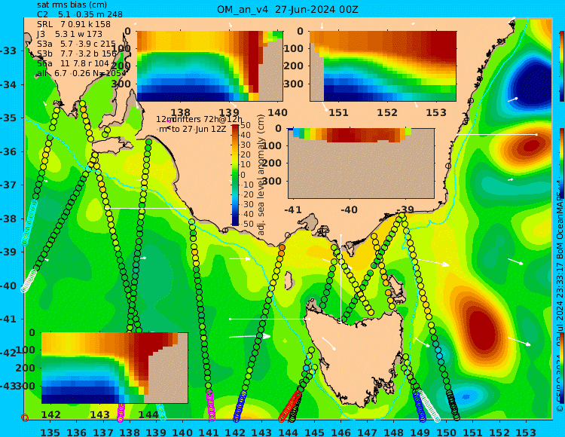Open the 151–153 longitude cross-section inset
The height and width of the screenshot is (437, 565).
(383, 66)
